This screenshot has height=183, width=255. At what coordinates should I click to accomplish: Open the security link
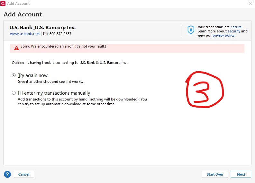click(234, 31)
